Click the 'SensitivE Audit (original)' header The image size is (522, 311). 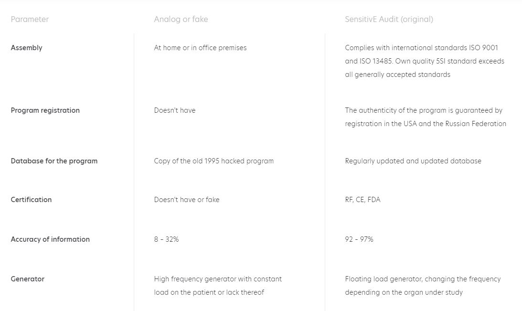point(389,20)
